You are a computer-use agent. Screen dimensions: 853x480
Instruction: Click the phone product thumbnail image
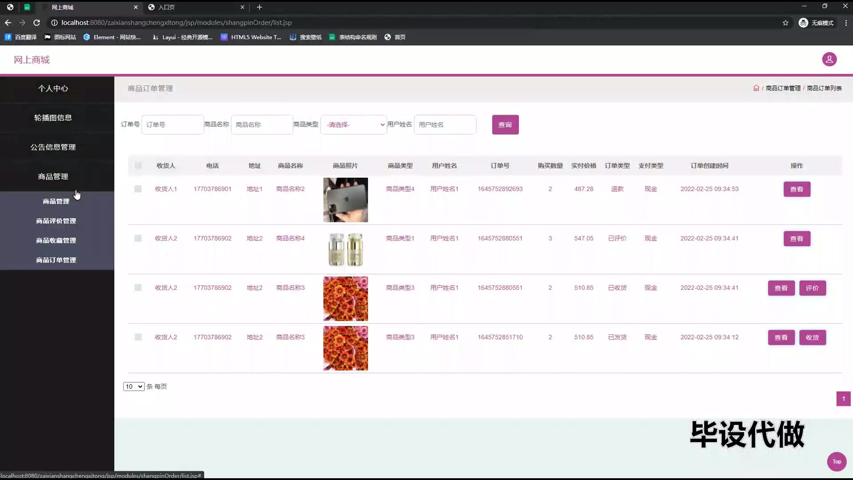click(346, 200)
